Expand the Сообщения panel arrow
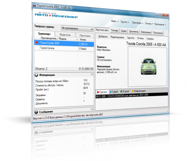This screenshot has height=161, width=187. 92,109
